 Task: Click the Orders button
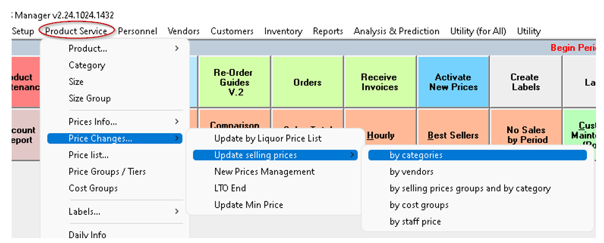pos(308,82)
